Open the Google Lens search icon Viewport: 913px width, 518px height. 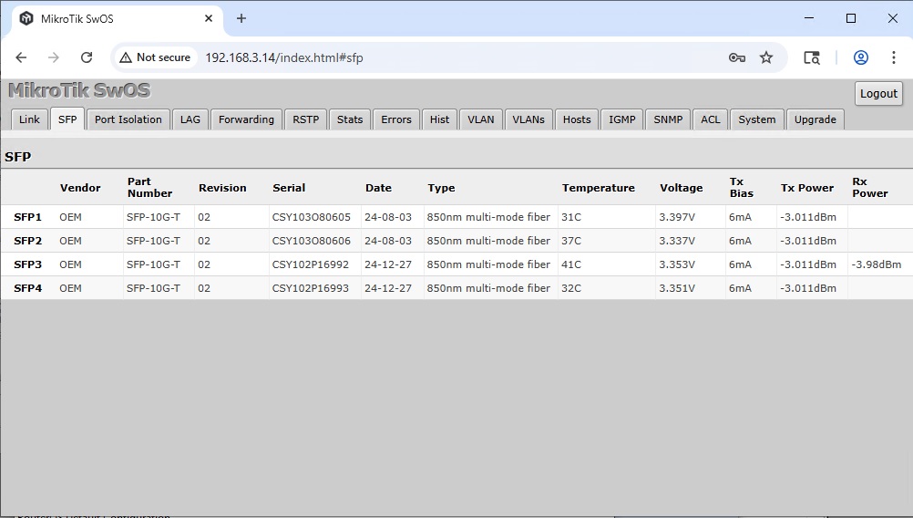coord(812,57)
